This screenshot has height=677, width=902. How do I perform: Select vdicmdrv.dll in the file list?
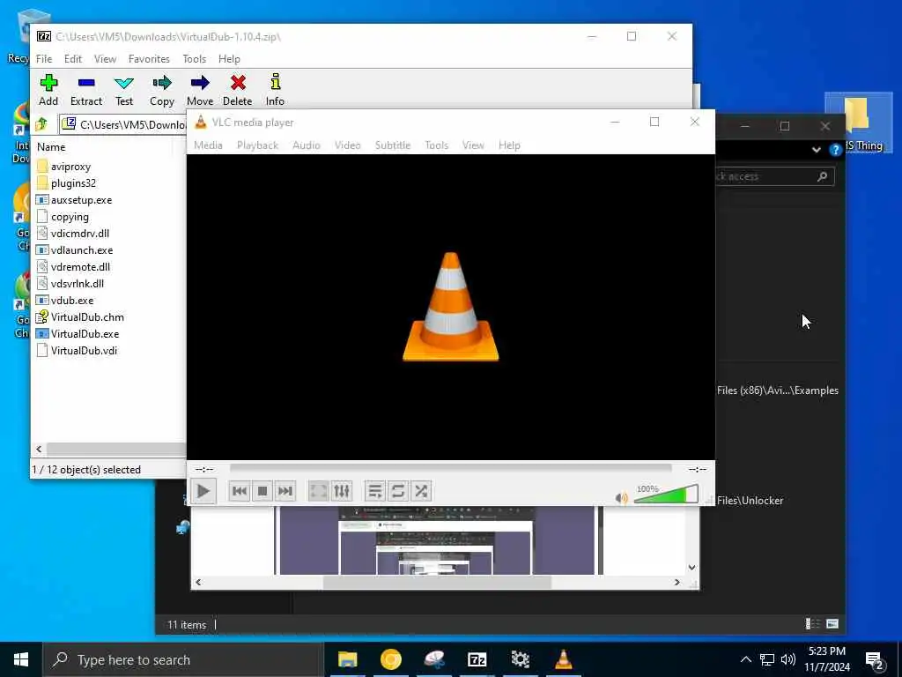pyautogui.click(x=80, y=233)
